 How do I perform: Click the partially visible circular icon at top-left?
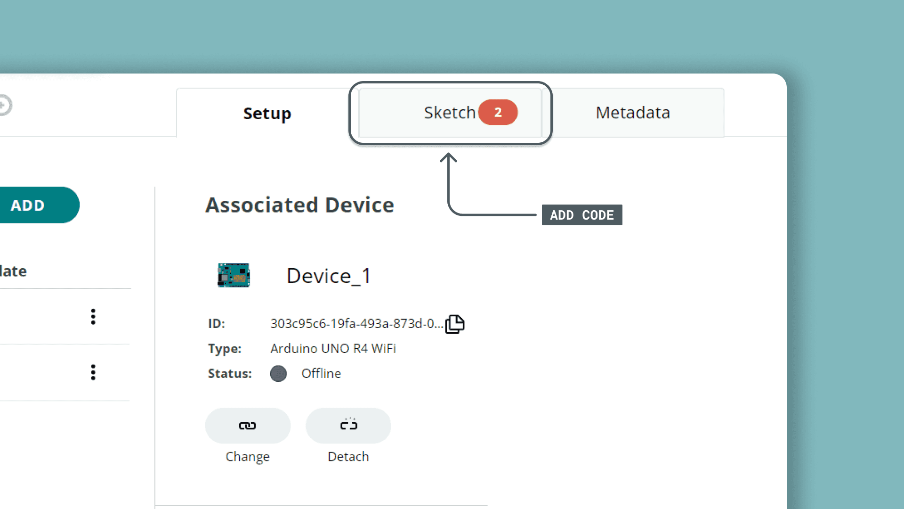(x=5, y=105)
